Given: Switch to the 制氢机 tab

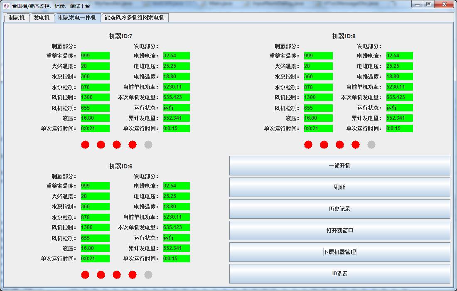Looking at the screenshot, I should coord(17,18).
